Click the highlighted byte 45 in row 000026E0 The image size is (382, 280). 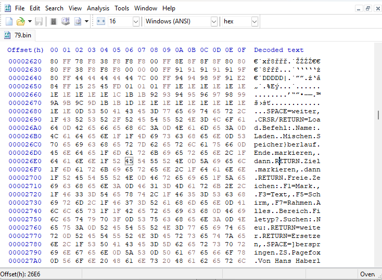click(x=129, y=161)
